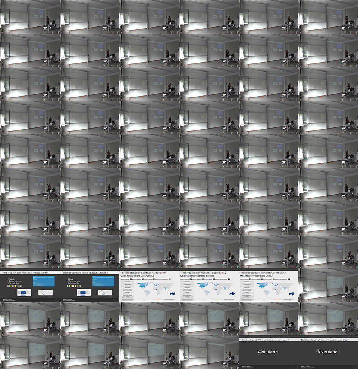Screen dimensions: 358x369
Task: Select the first 'Internationaler Kontext: Community' map slide
Action: click(x=149, y=285)
